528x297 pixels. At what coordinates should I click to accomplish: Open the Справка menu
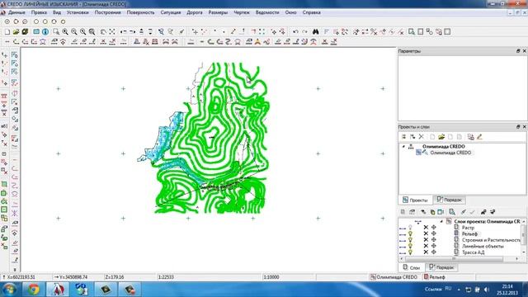point(312,12)
